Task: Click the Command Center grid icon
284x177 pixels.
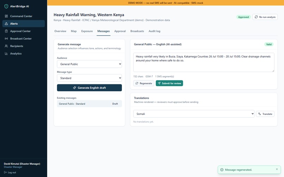Action: pyautogui.click(x=6, y=16)
